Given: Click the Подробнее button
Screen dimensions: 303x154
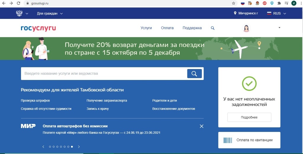Looking at the screenshot, I should [249, 117].
